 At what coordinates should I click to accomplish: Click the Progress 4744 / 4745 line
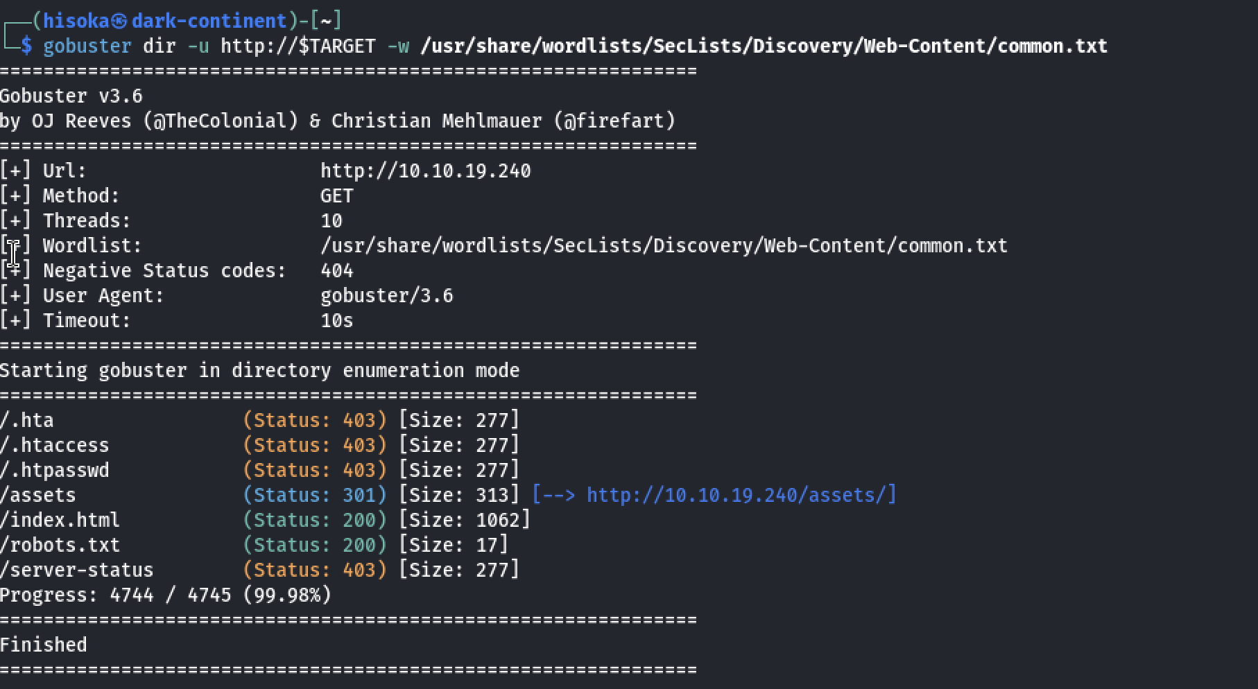[x=166, y=595]
